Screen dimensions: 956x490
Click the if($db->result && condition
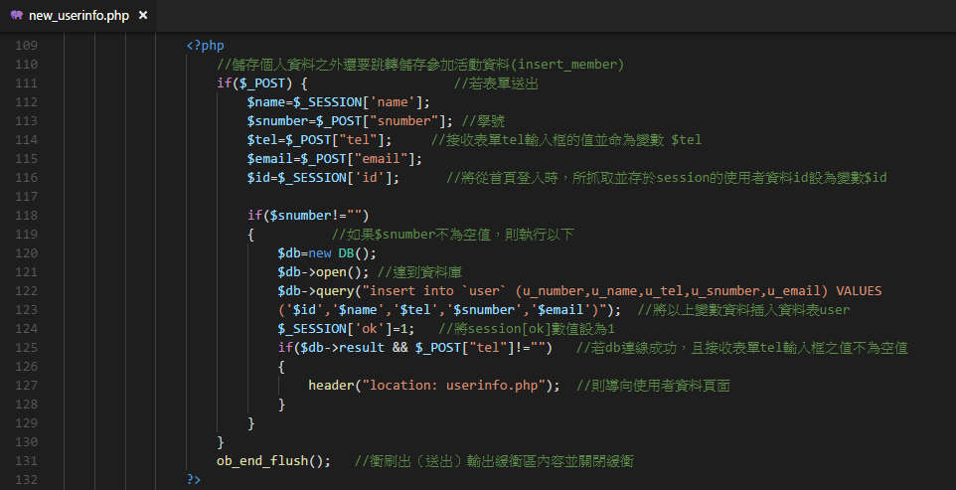coord(414,348)
